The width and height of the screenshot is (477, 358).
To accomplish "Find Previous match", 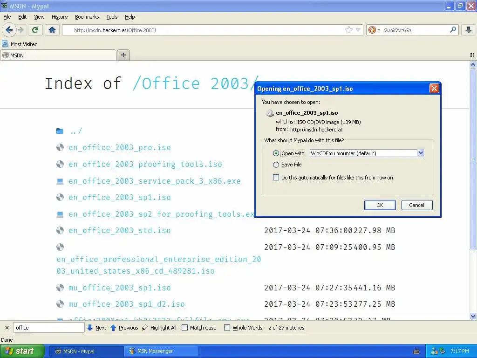I will coord(124,328).
